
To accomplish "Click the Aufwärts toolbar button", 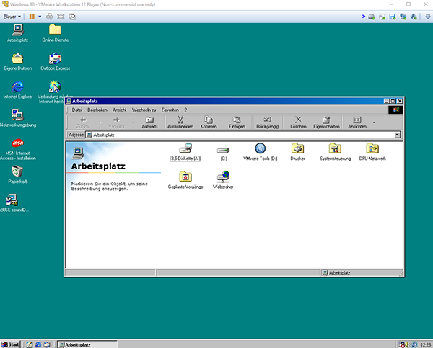I will 149,122.
